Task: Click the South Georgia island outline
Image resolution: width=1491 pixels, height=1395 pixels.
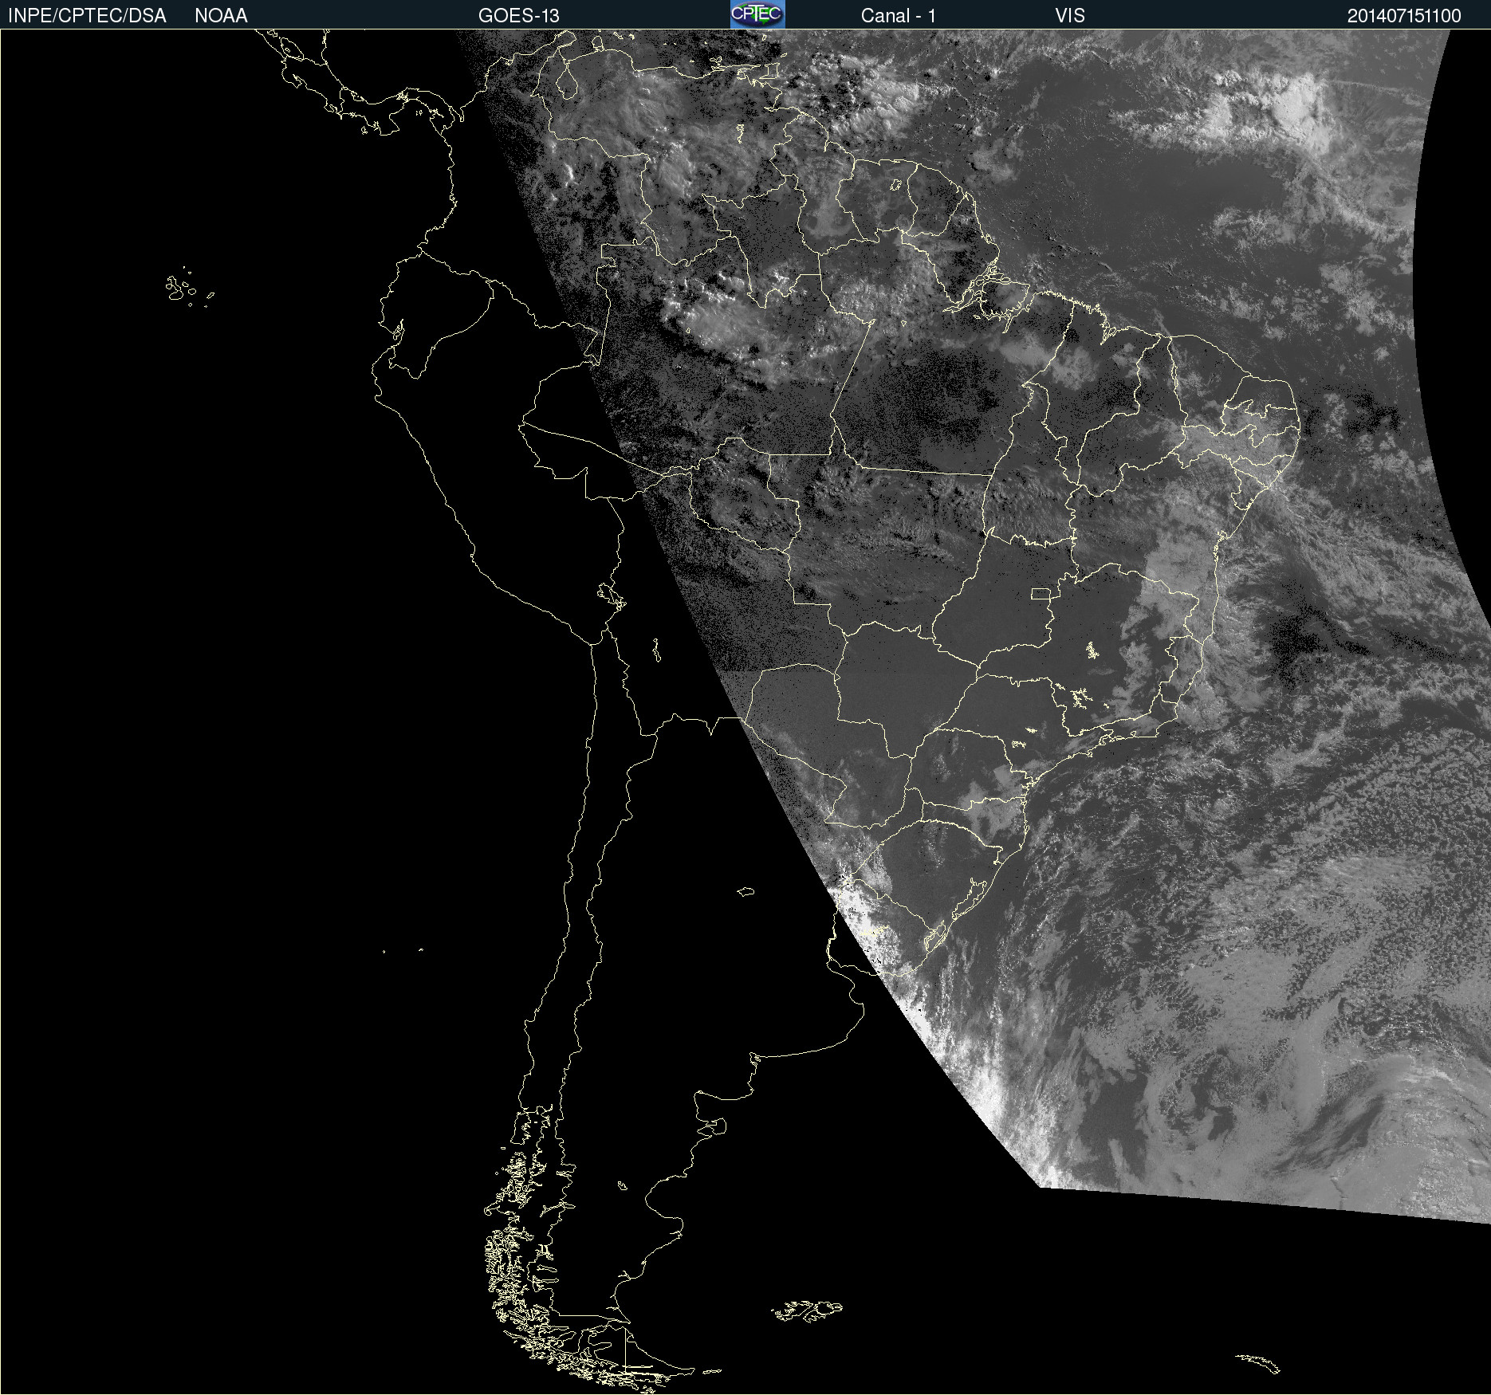Action: point(1258,1363)
